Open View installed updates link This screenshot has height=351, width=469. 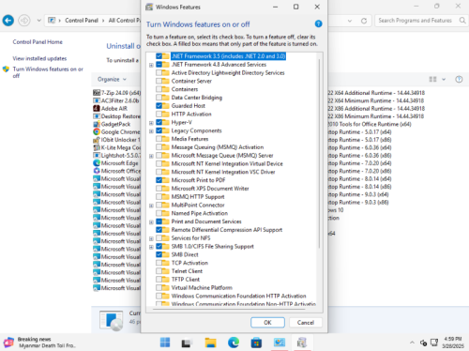pyautogui.click(x=39, y=58)
